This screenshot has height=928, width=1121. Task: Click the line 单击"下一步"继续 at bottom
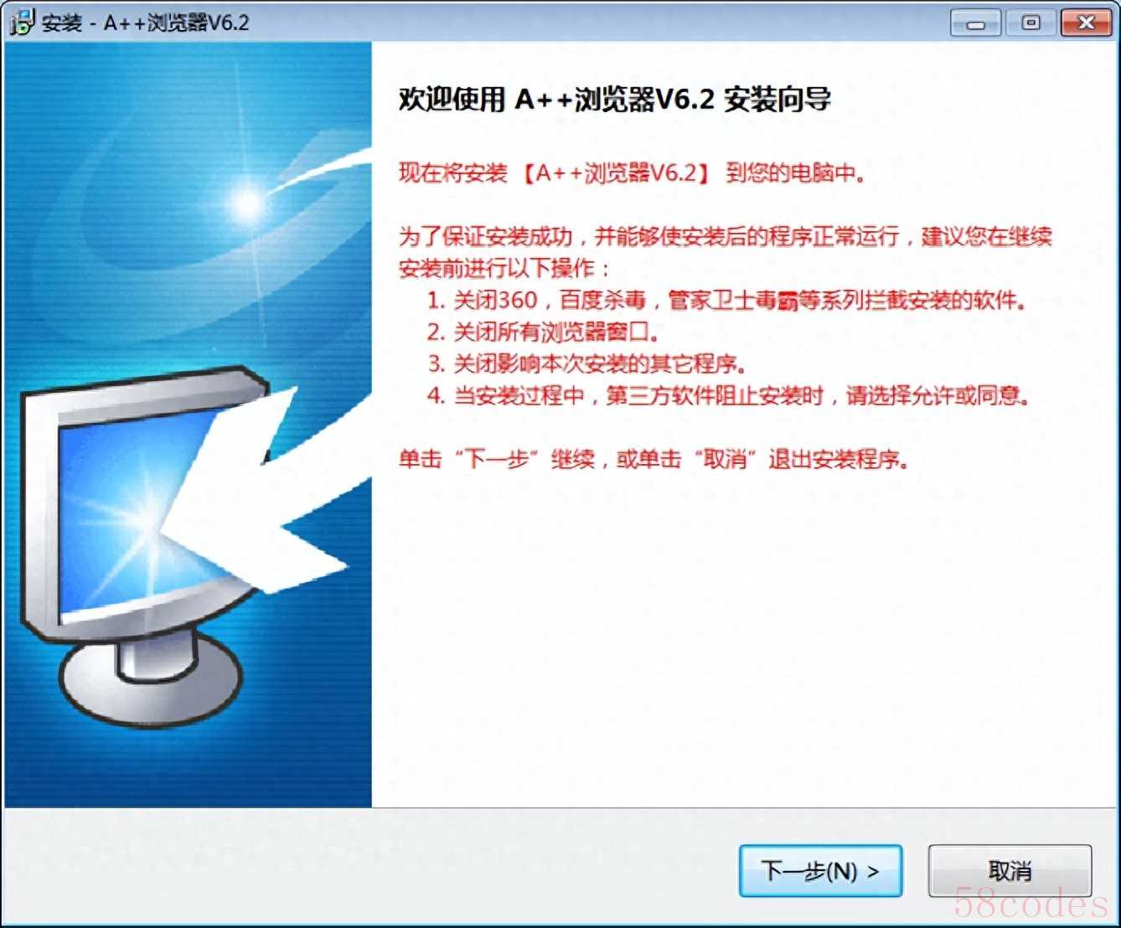[x=653, y=459]
